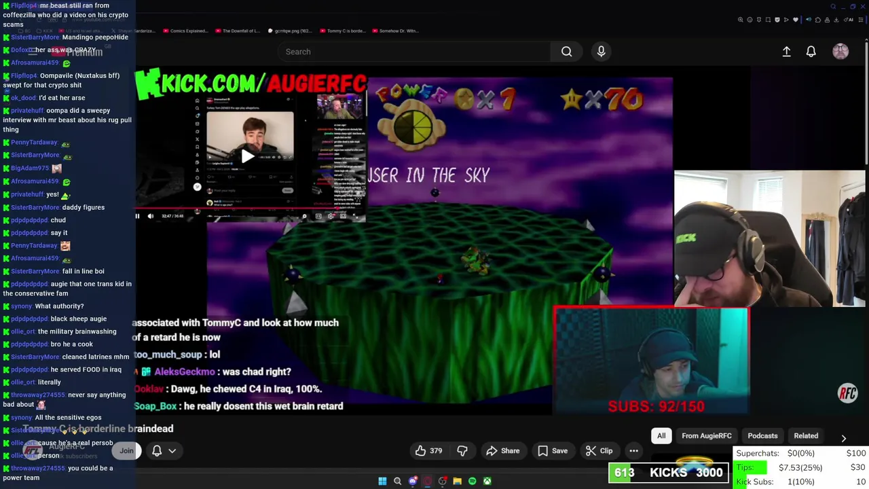Open File Explorer from the taskbar
The image size is (869, 489).
point(457,481)
